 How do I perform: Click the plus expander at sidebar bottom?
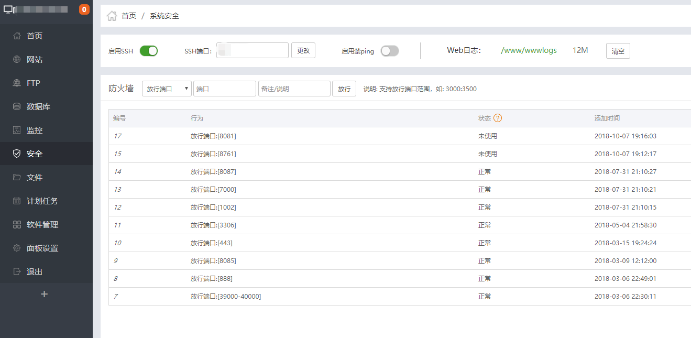pos(45,294)
